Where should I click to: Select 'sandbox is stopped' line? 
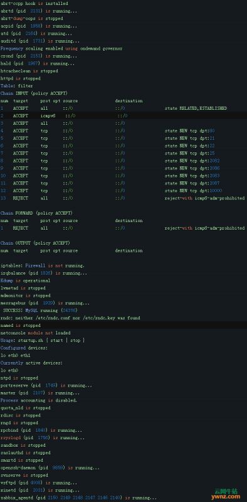click(23, 446)
